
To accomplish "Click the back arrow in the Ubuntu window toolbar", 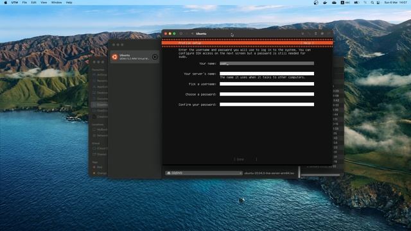I will 192,33.
